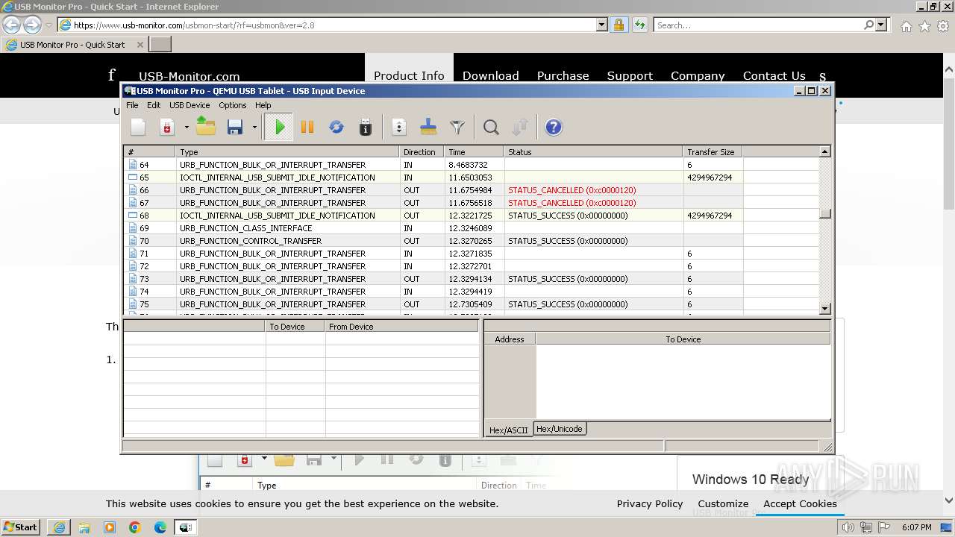The width and height of the screenshot is (955, 537).
Task: Open the Privacy Policy link
Action: click(x=650, y=503)
